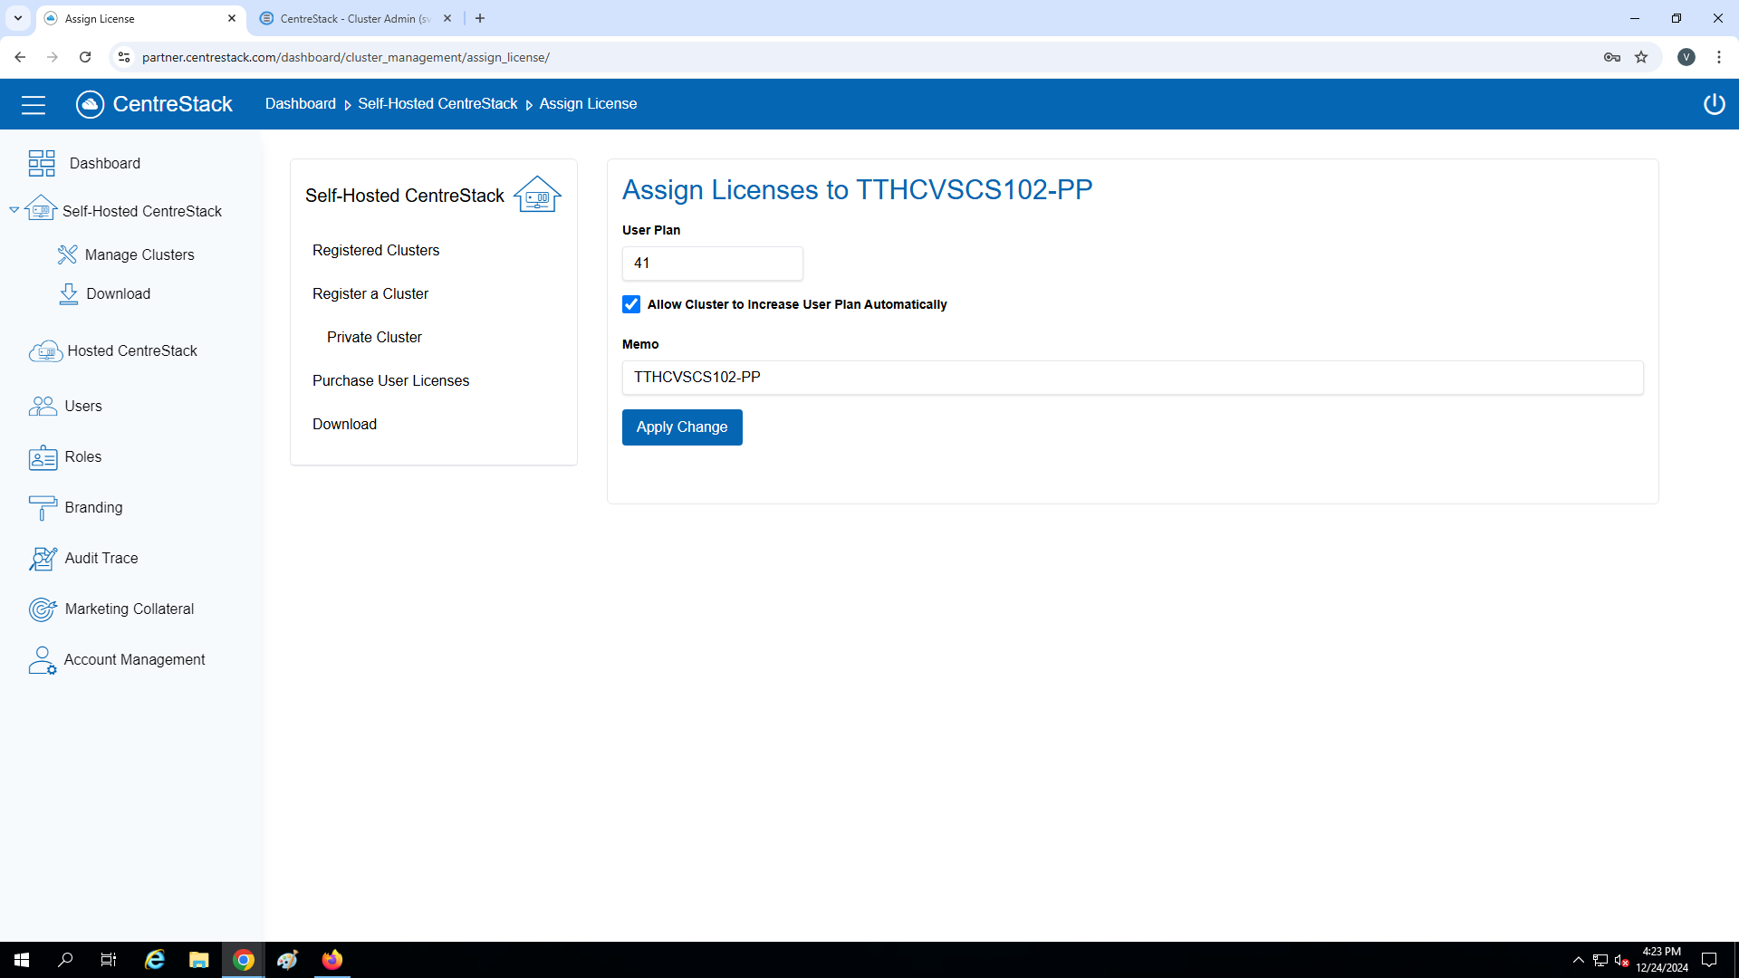The image size is (1739, 978).
Task: Open Register a Cluster menu item
Action: coord(370,294)
